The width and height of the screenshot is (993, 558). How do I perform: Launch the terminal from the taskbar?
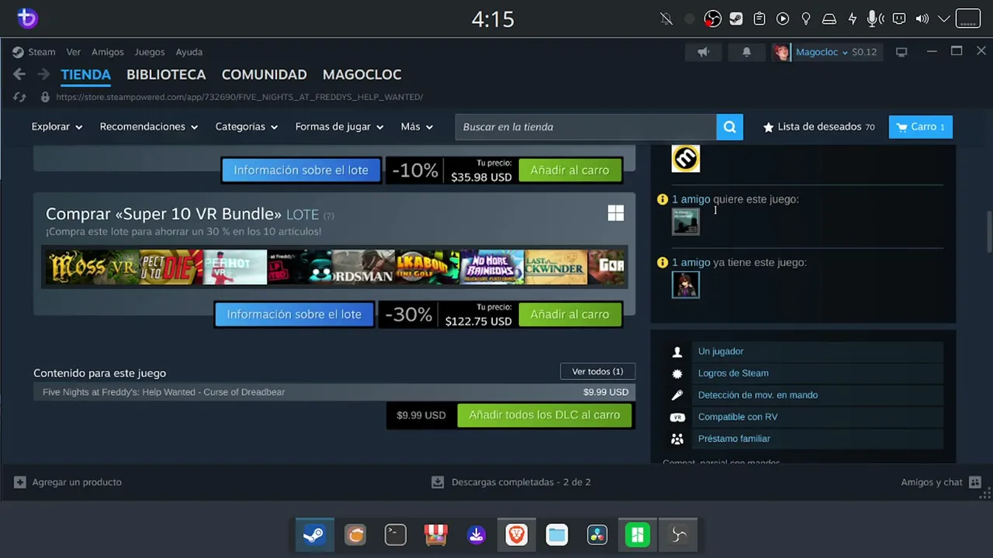pyautogui.click(x=396, y=535)
